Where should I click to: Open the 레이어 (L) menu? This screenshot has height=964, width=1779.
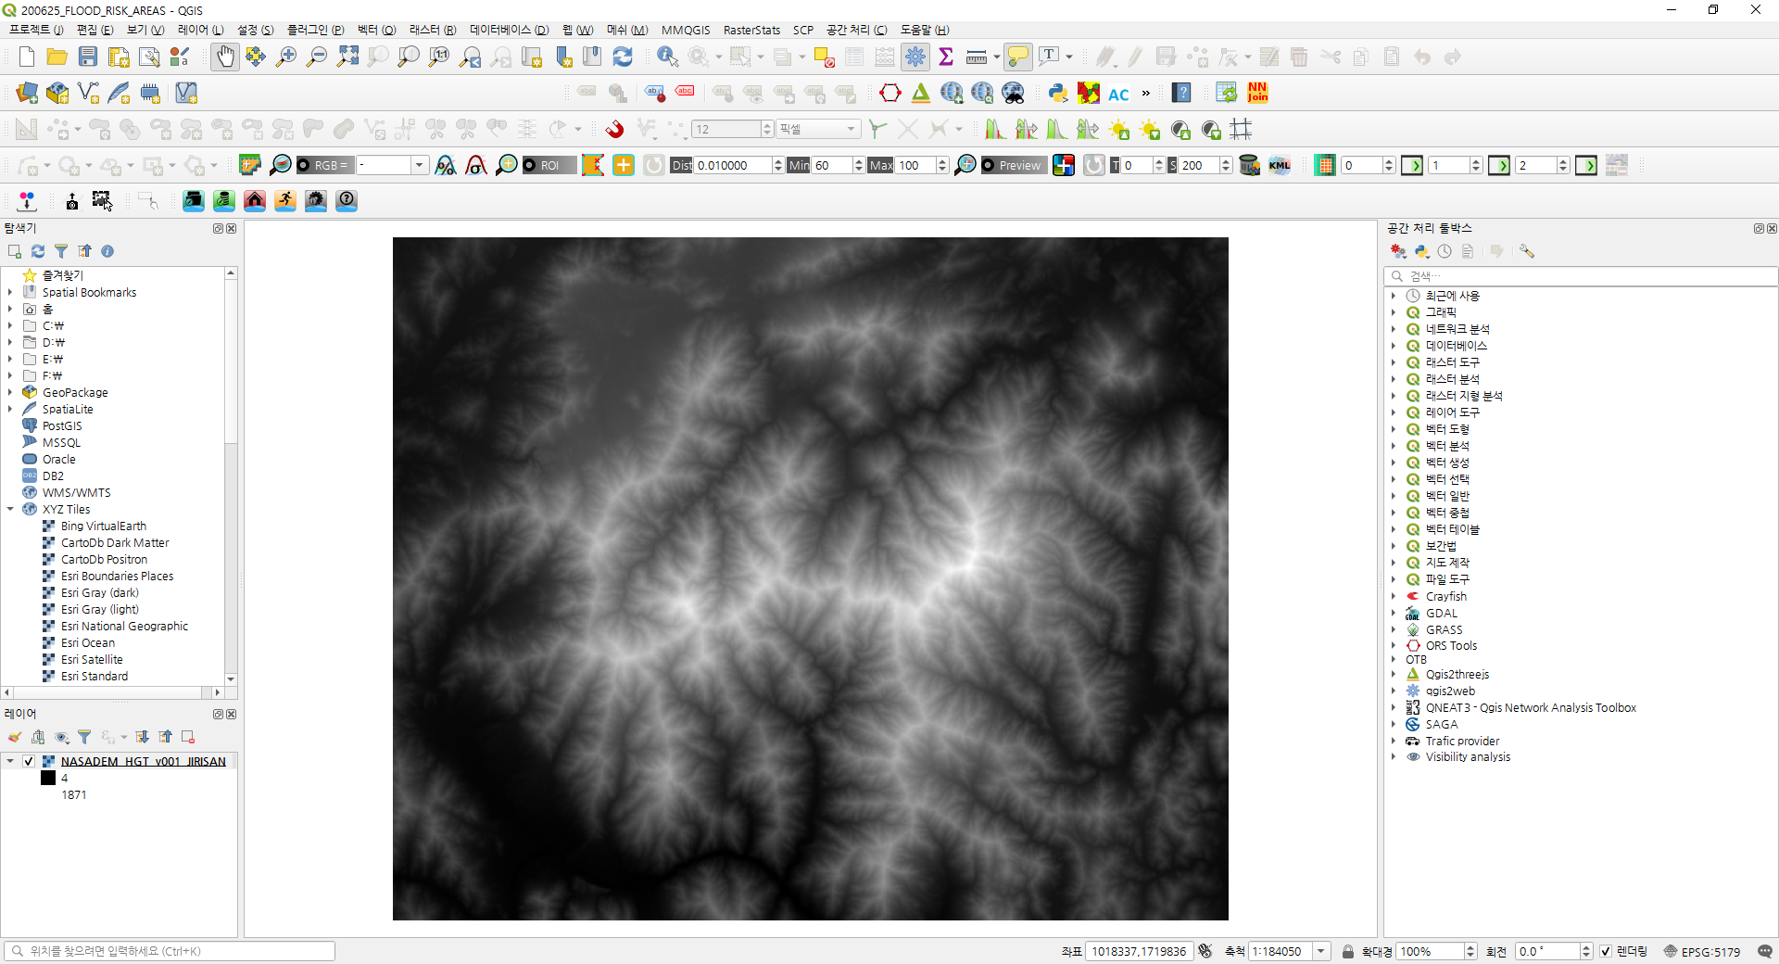pyautogui.click(x=201, y=30)
